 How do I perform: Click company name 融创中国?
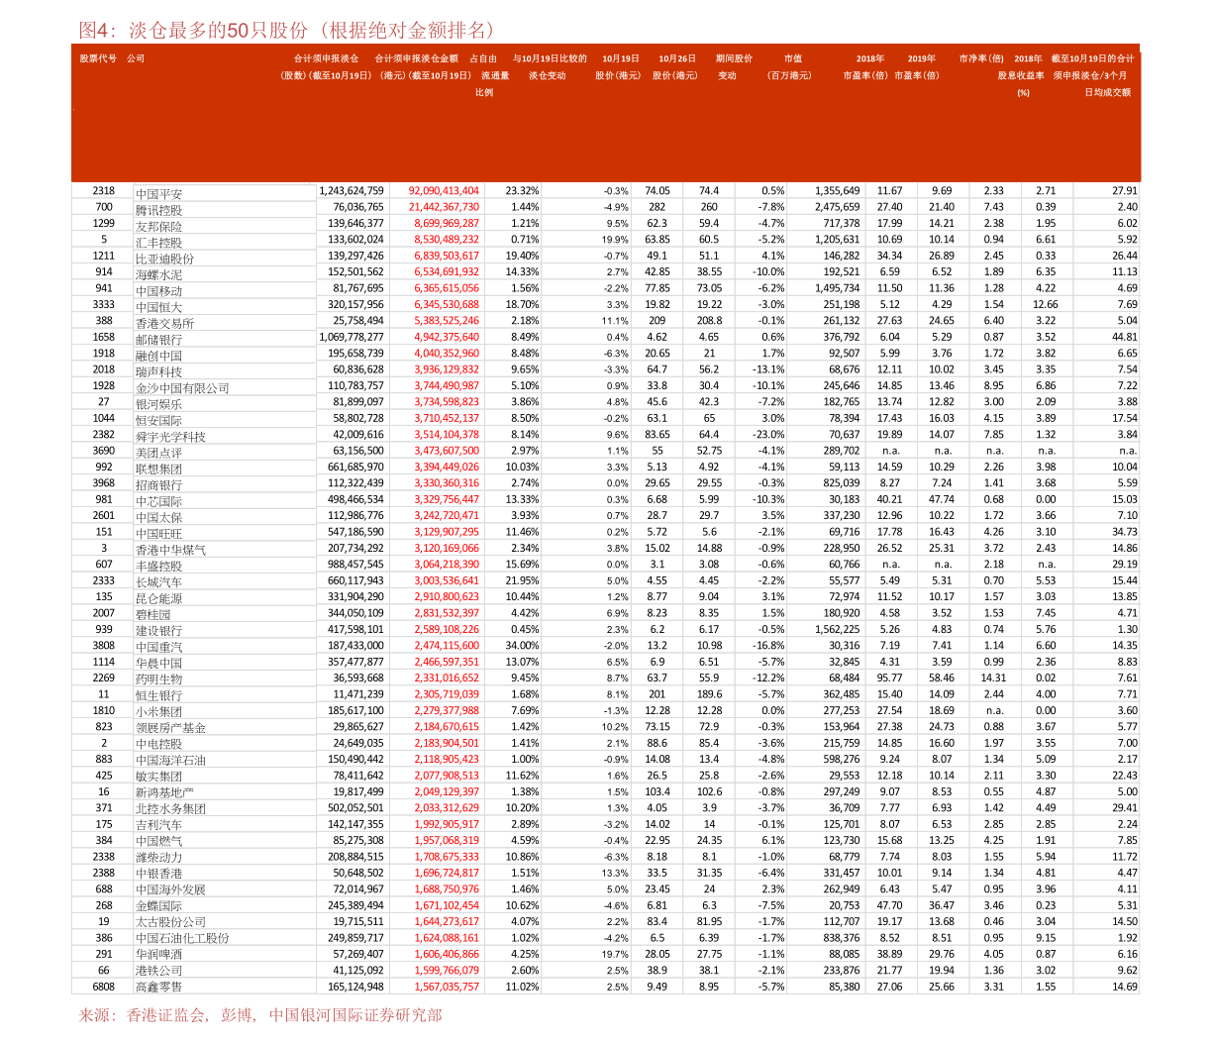point(159,356)
